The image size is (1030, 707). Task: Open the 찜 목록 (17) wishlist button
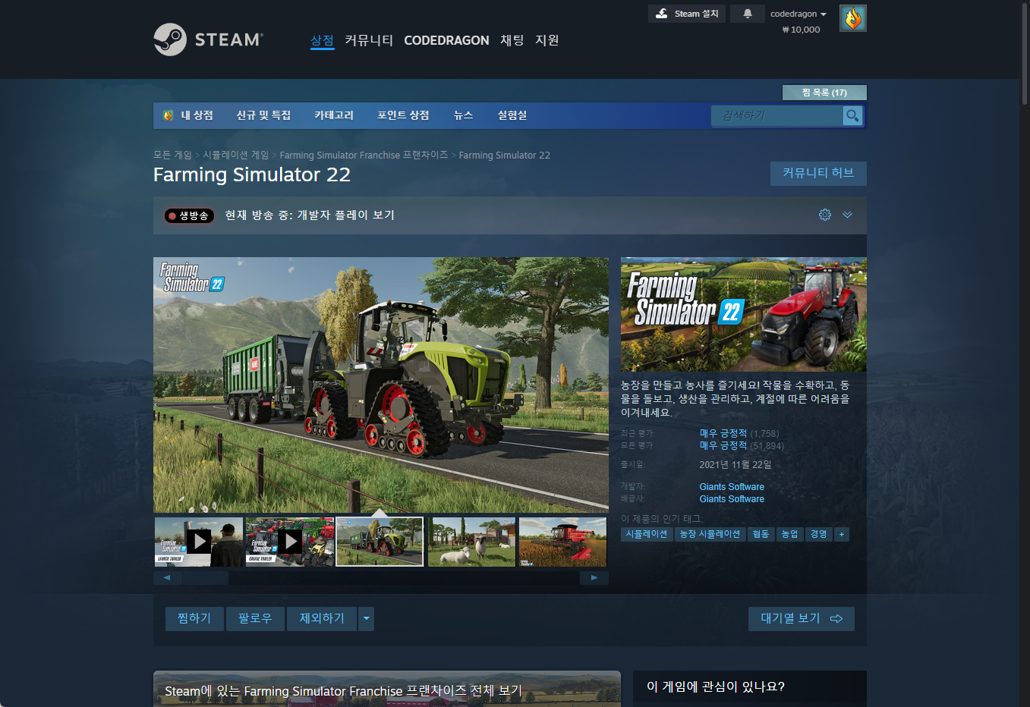[824, 93]
